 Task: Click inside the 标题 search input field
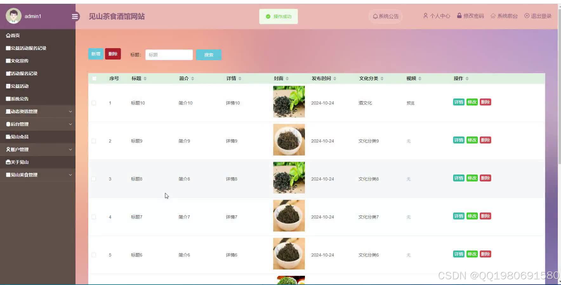[169, 54]
